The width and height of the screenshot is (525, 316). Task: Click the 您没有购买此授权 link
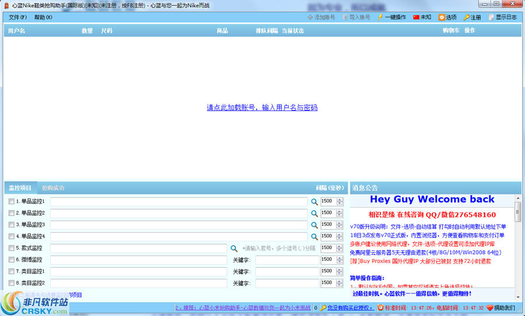[350, 308]
